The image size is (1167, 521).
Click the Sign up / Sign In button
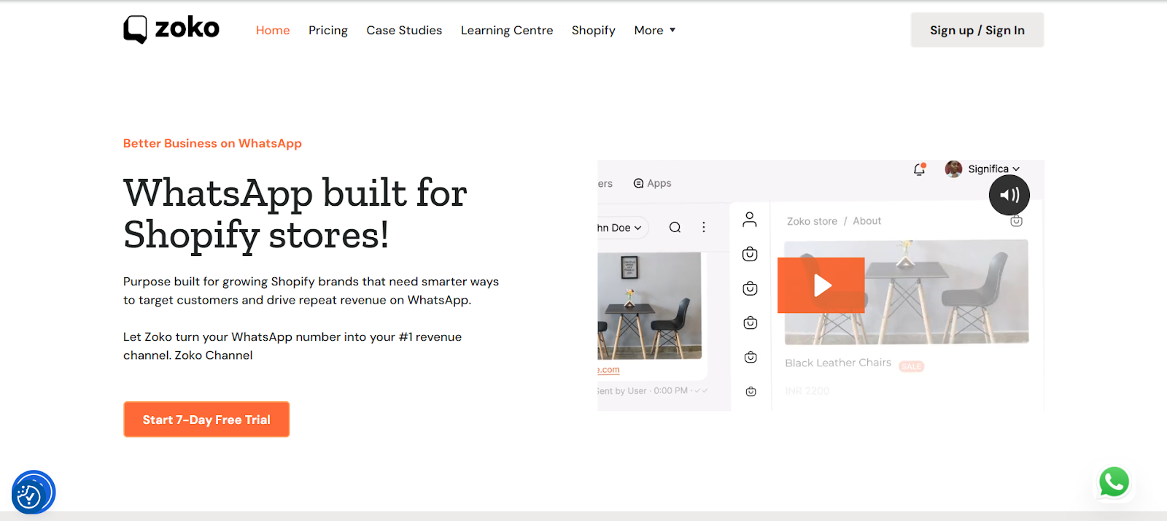click(x=977, y=30)
